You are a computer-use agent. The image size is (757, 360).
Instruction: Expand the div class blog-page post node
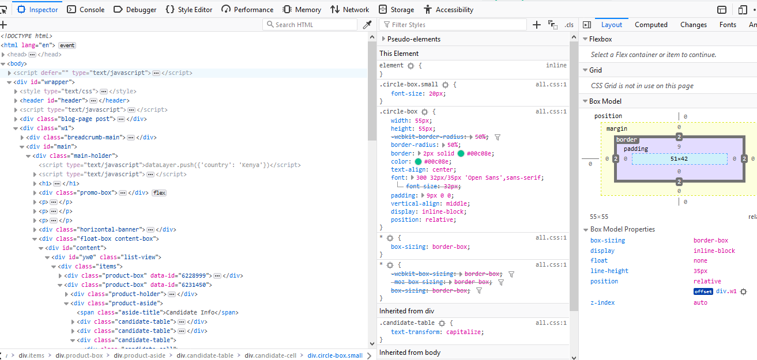pos(16,119)
